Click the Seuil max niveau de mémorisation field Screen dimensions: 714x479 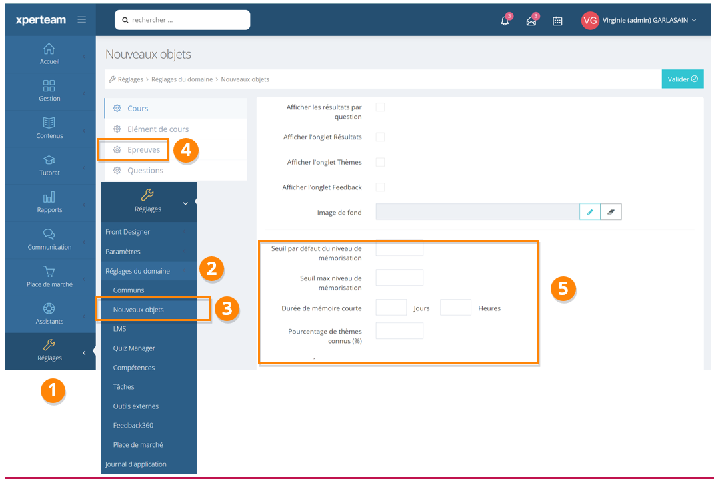399,278
